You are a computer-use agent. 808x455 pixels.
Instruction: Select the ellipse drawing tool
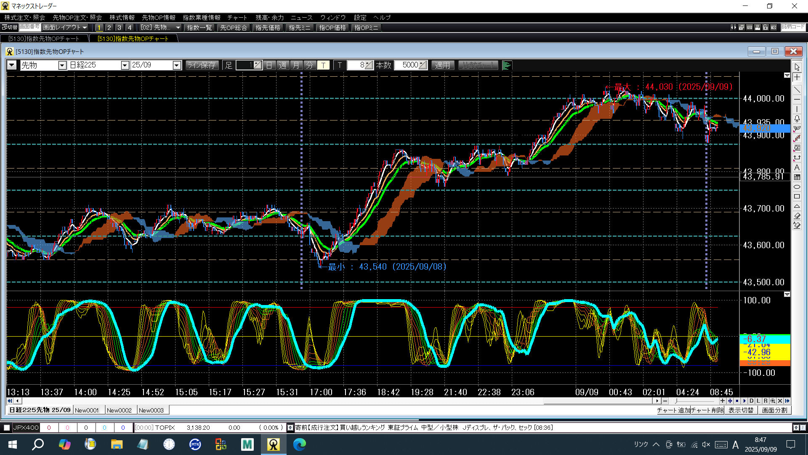[x=797, y=187]
